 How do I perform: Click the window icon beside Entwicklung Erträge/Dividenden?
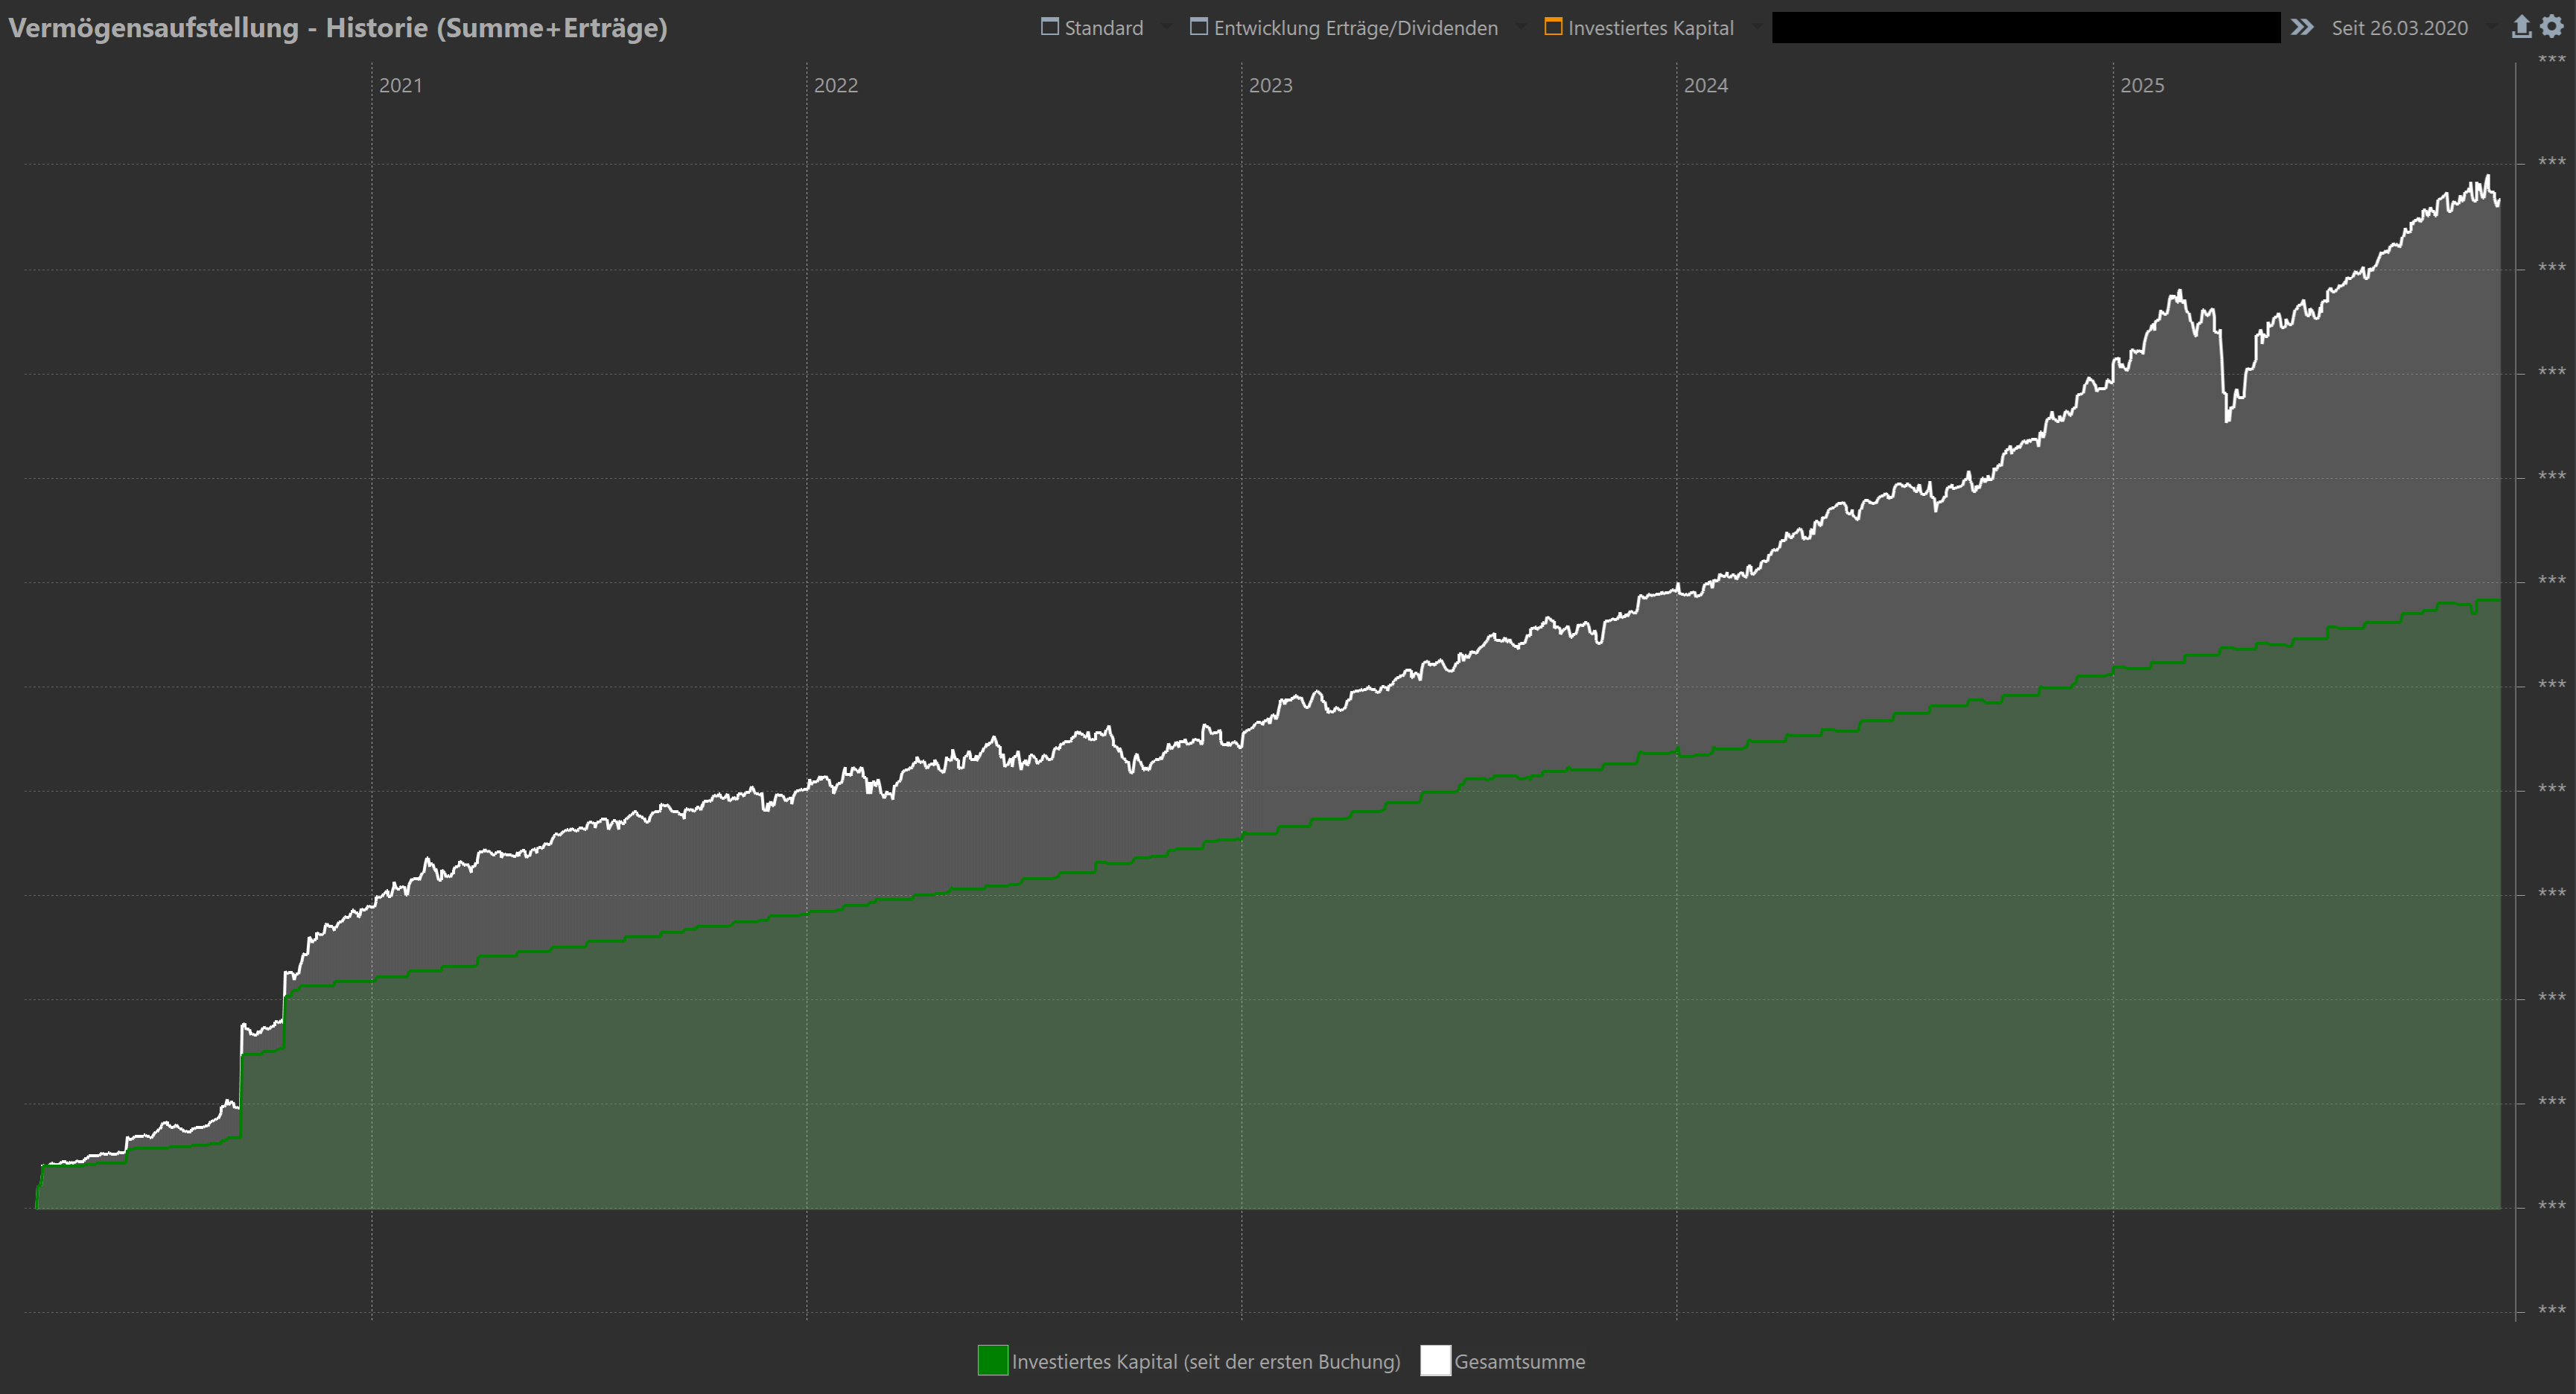pyautogui.click(x=1198, y=27)
